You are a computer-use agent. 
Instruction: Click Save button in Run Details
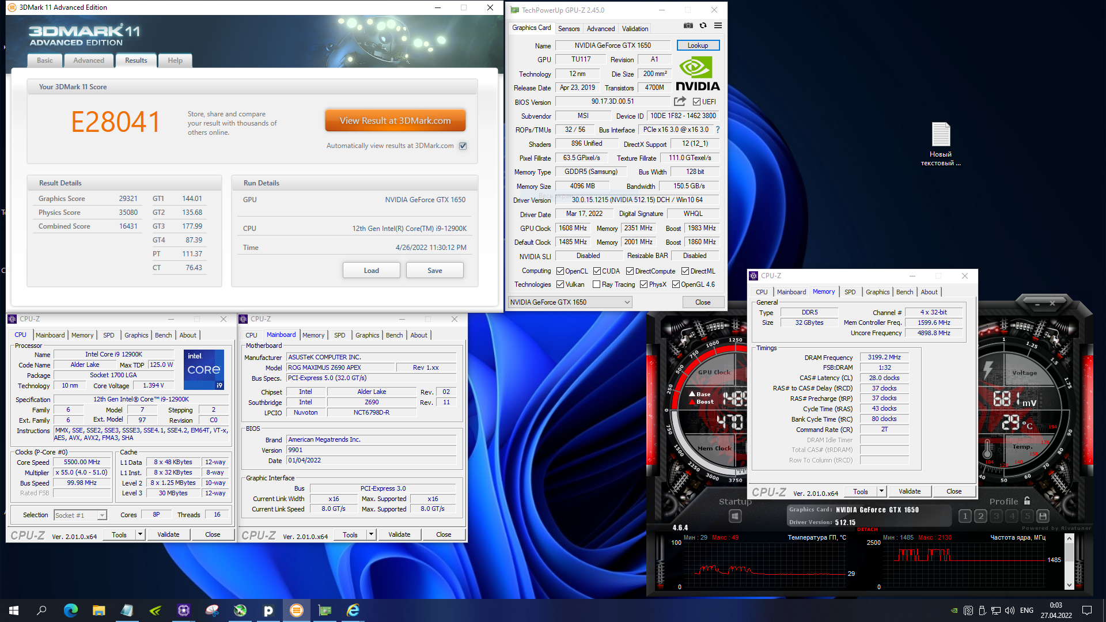pyautogui.click(x=435, y=271)
